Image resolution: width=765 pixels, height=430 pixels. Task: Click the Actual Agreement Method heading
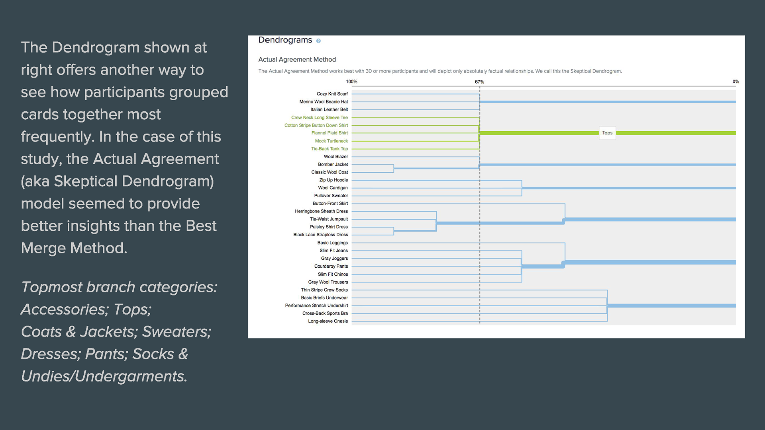[297, 59]
